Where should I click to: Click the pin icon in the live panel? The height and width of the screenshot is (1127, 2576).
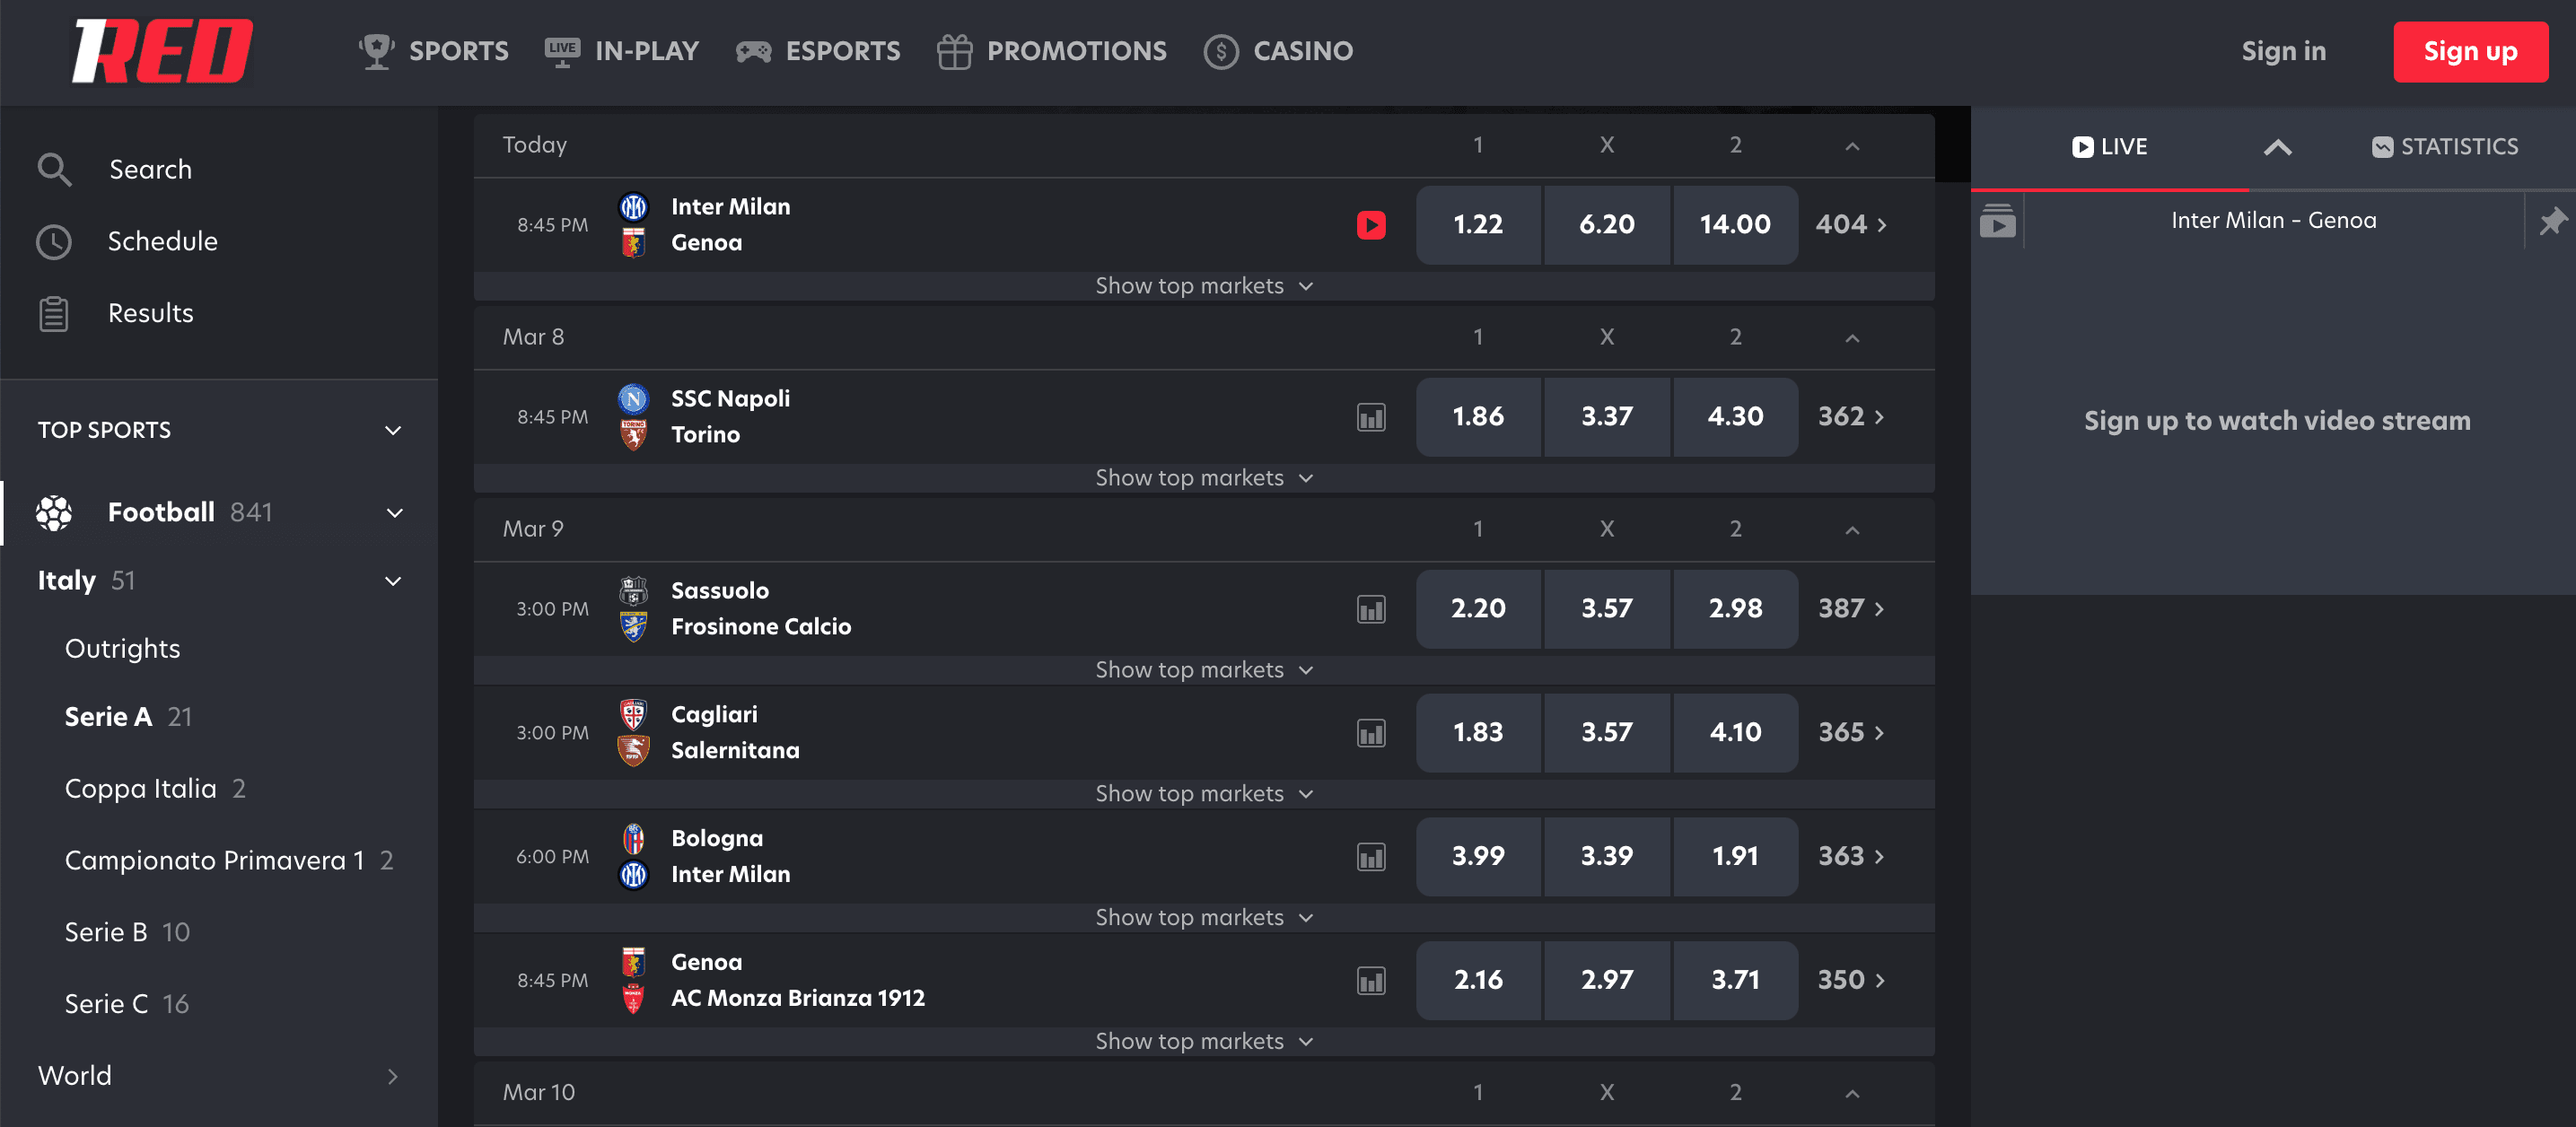coord(2552,221)
